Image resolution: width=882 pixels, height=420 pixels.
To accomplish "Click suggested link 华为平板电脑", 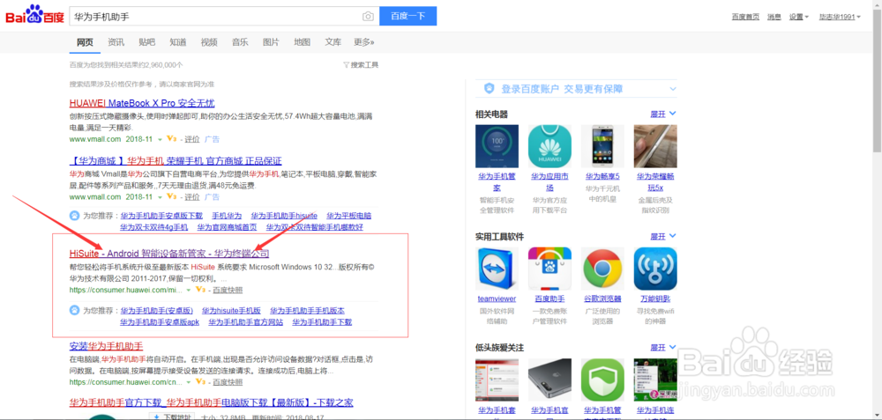I will pyautogui.click(x=348, y=216).
